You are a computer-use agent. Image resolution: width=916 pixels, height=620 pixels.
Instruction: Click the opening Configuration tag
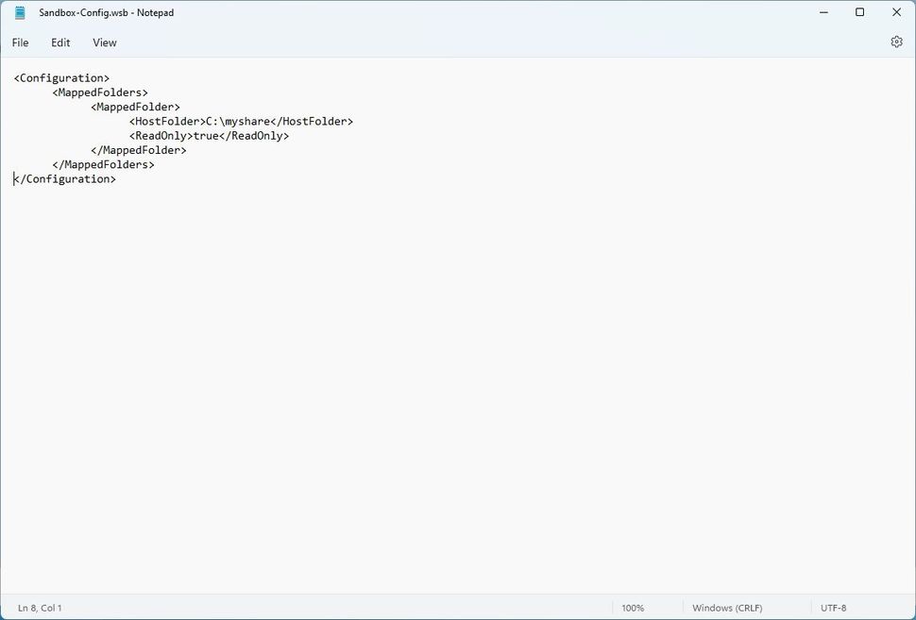pyautogui.click(x=60, y=77)
